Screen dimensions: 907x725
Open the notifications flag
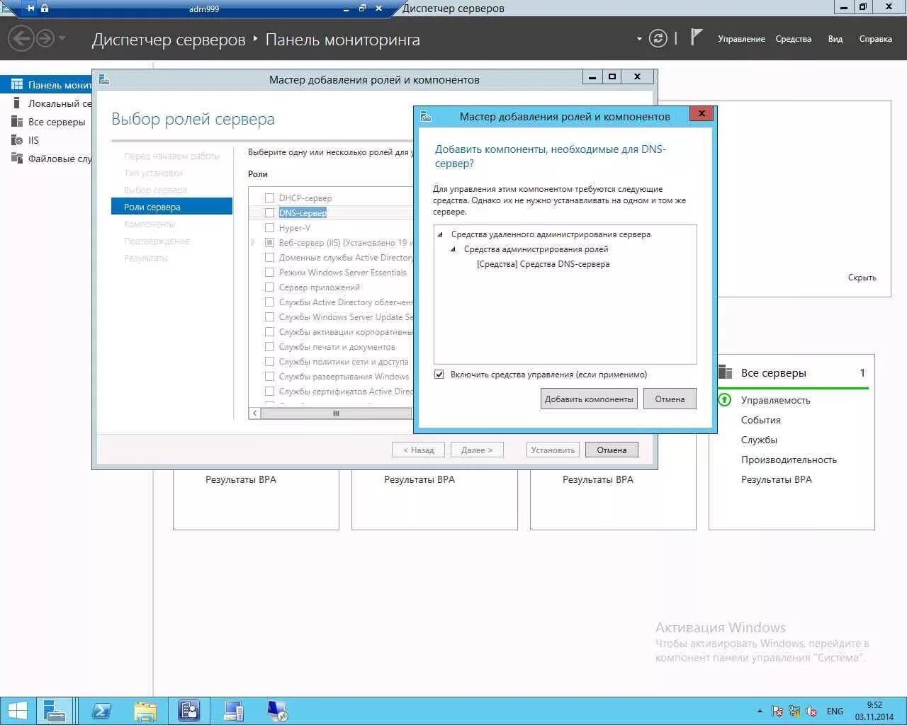pos(696,37)
